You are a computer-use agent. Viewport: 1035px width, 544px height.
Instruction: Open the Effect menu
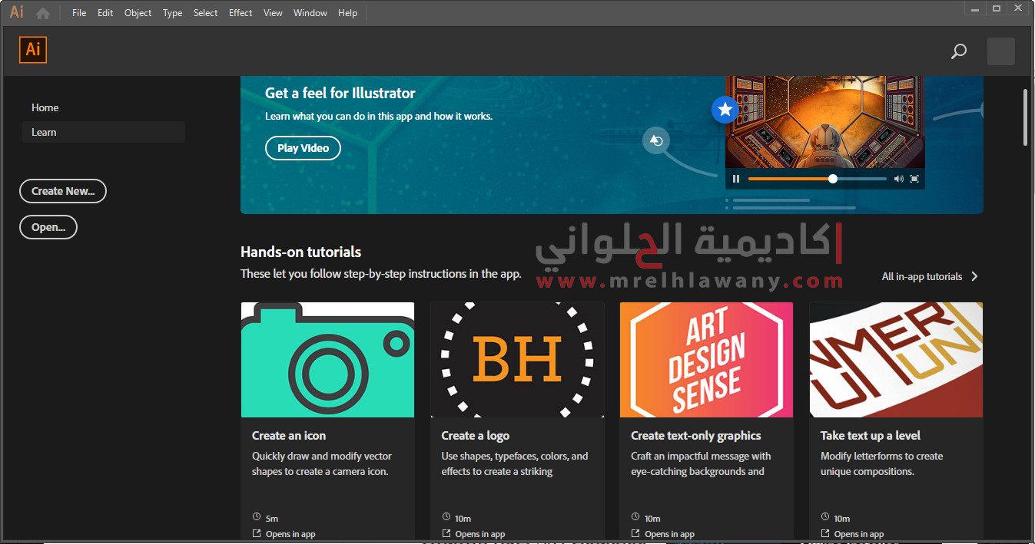click(241, 13)
